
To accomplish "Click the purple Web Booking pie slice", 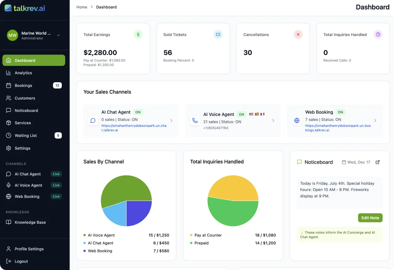I will [x=137, y=212].
